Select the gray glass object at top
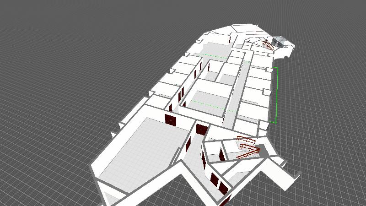Viewport: 366px width, 206px height. 278,43
